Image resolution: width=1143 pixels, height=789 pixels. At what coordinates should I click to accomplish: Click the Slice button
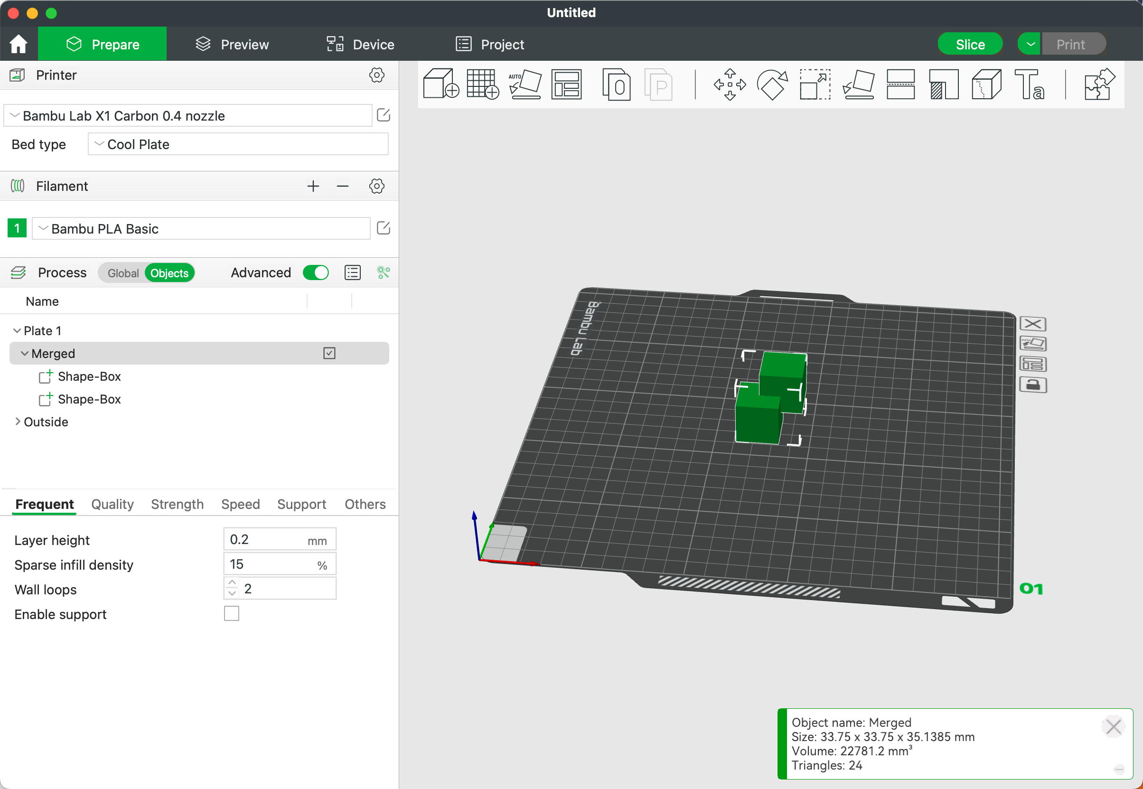coord(970,44)
